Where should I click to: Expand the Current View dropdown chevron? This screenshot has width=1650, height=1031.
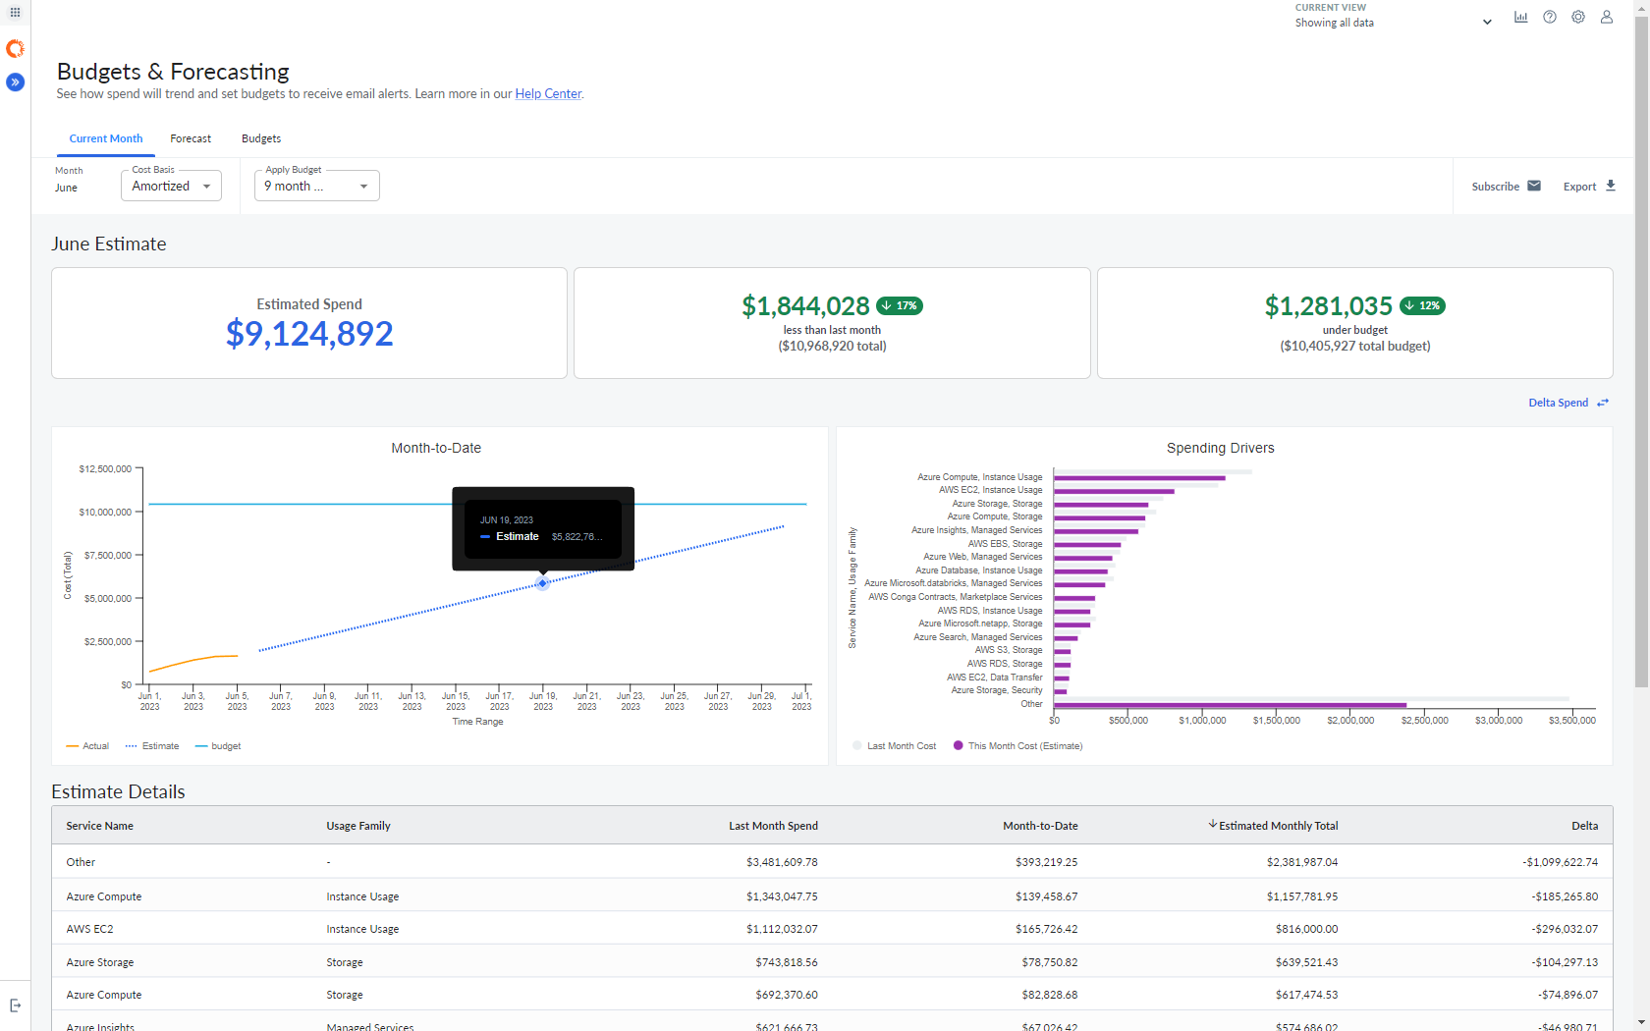tap(1486, 20)
